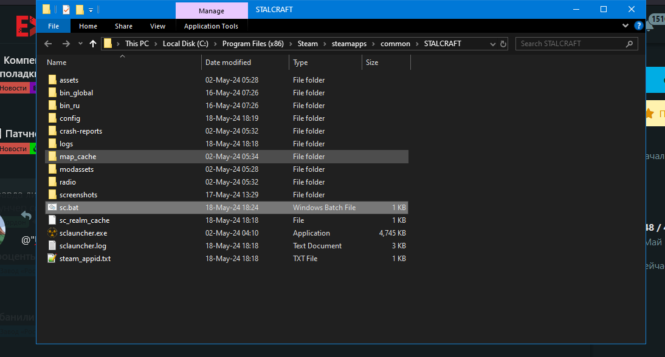665x357 pixels.
Task: Go up one folder level
Action: pos(93,44)
